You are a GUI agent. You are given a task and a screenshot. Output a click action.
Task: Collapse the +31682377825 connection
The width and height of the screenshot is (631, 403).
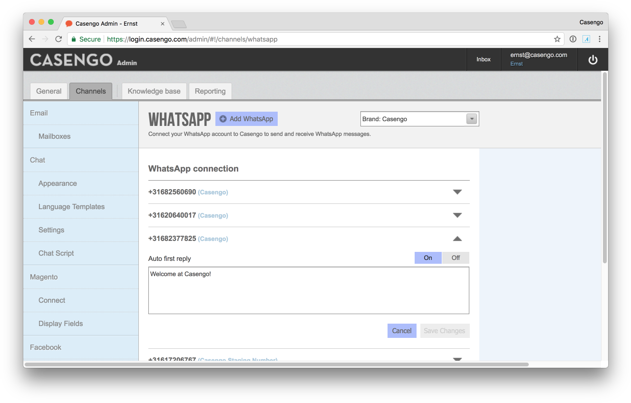[x=457, y=239]
